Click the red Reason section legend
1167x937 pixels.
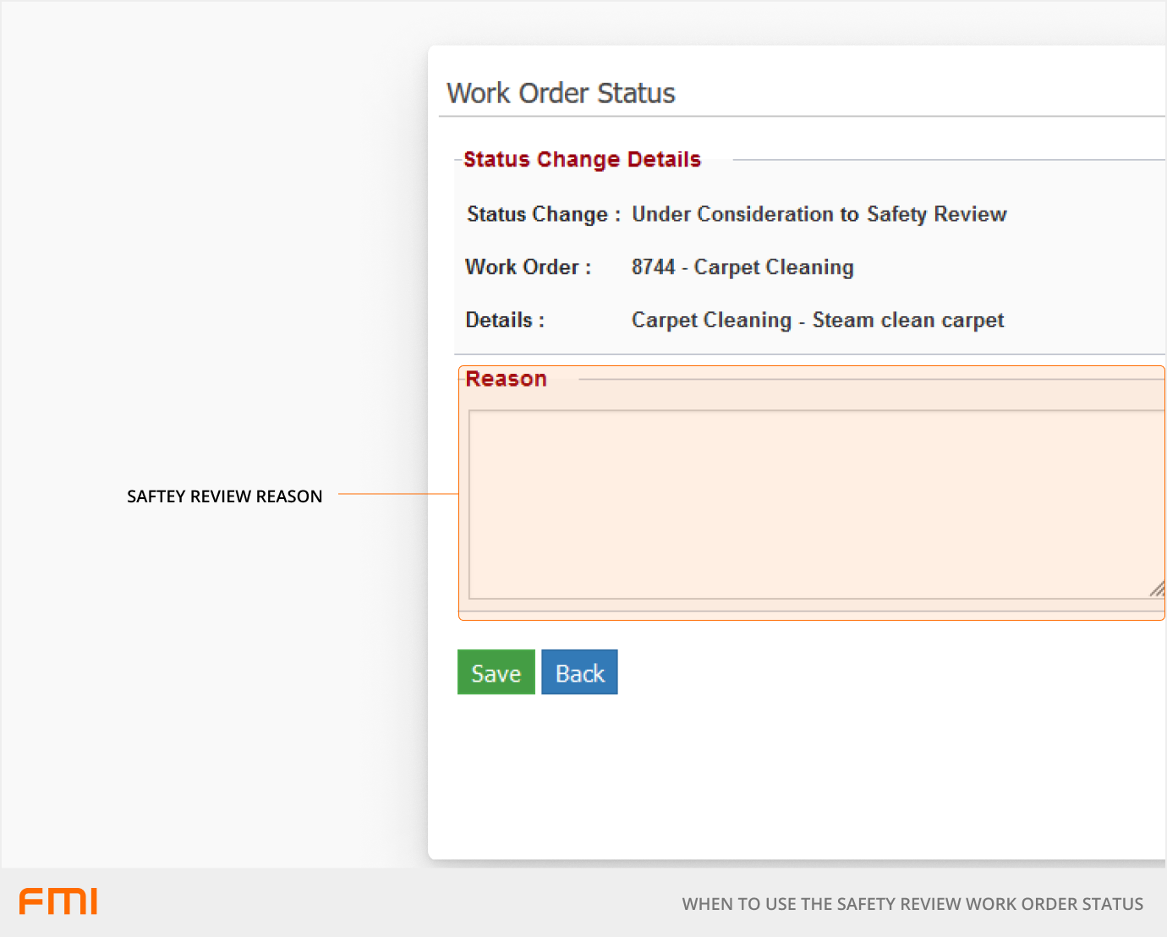506,379
